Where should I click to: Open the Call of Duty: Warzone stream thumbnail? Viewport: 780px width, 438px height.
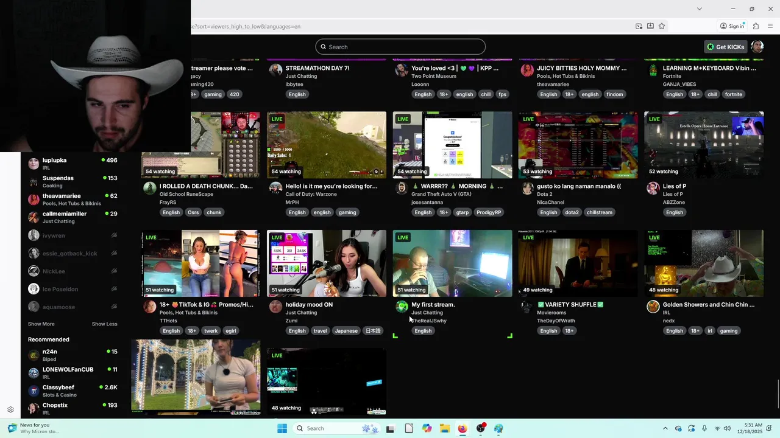click(x=327, y=145)
